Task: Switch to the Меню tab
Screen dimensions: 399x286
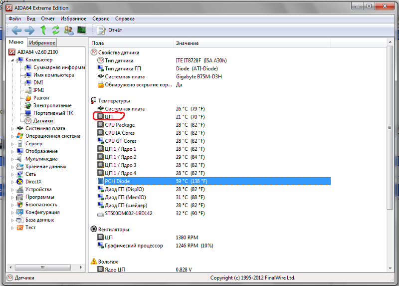Action: point(16,42)
